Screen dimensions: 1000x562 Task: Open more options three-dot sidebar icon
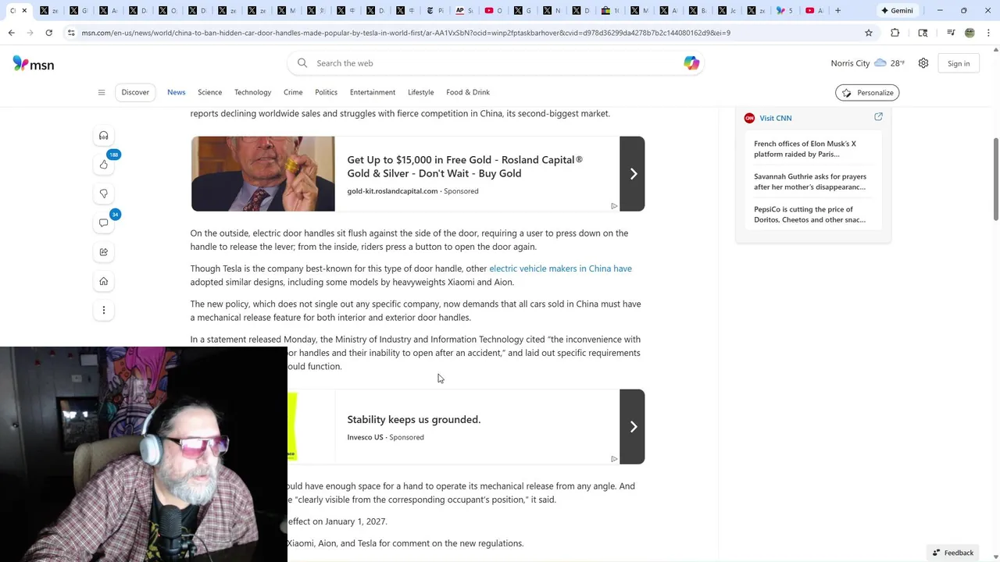point(103,311)
